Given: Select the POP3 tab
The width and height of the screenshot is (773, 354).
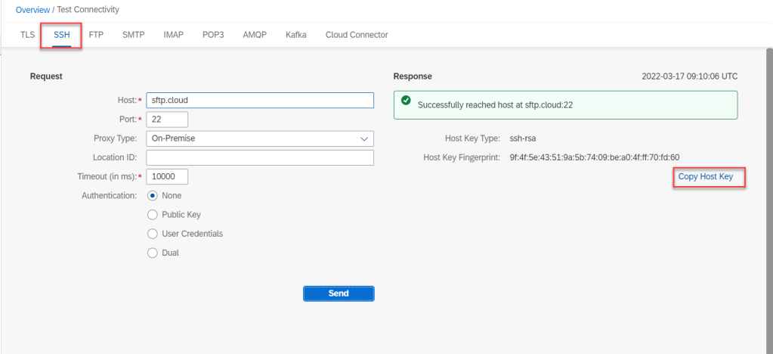Looking at the screenshot, I should (213, 35).
